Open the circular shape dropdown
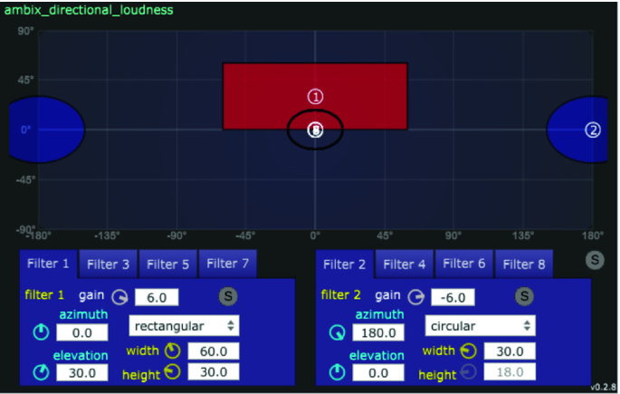The height and width of the screenshot is (394, 620). click(480, 324)
